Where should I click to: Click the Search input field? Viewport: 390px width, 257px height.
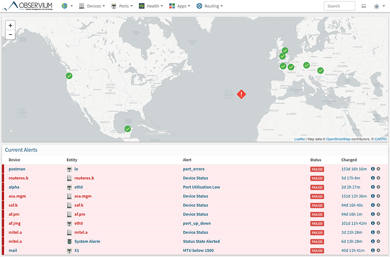click(x=339, y=6)
